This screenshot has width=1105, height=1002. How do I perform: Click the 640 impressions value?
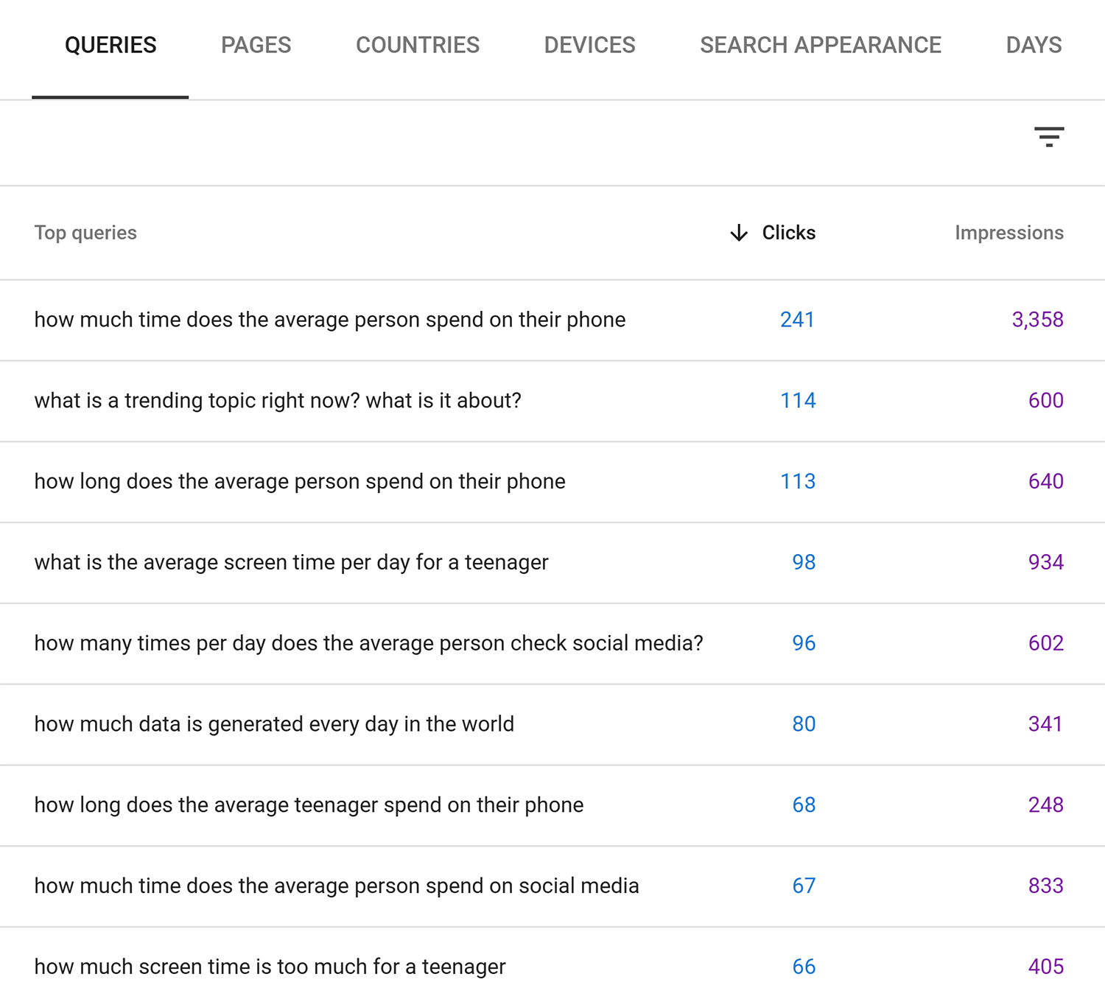[x=1046, y=482]
